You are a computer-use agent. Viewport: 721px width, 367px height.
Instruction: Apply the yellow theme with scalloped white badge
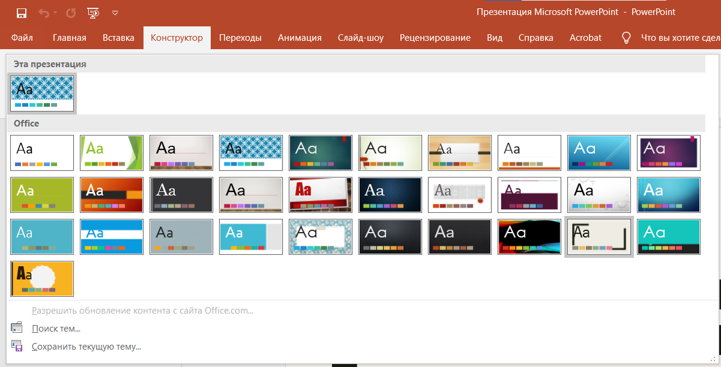(x=42, y=279)
